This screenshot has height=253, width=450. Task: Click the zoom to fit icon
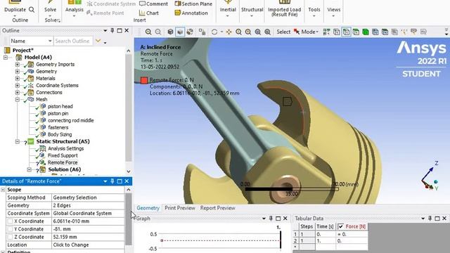click(x=258, y=32)
